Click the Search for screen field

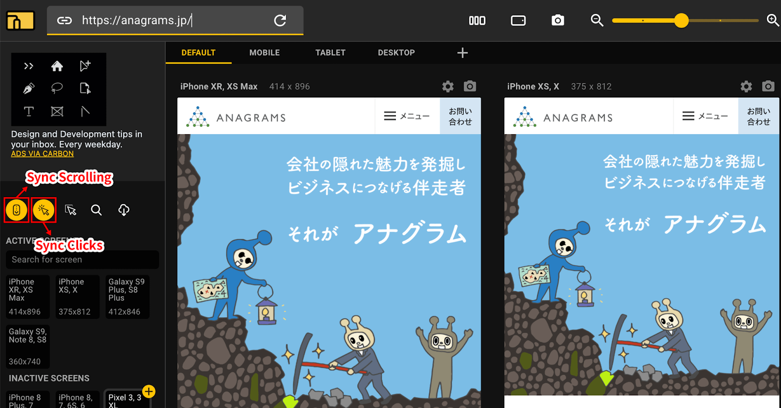pyautogui.click(x=82, y=260)
